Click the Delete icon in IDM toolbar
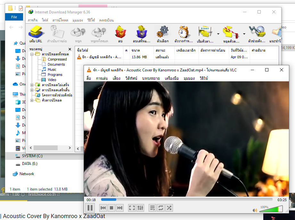295x220 pixels. click(x=120, y=34)
